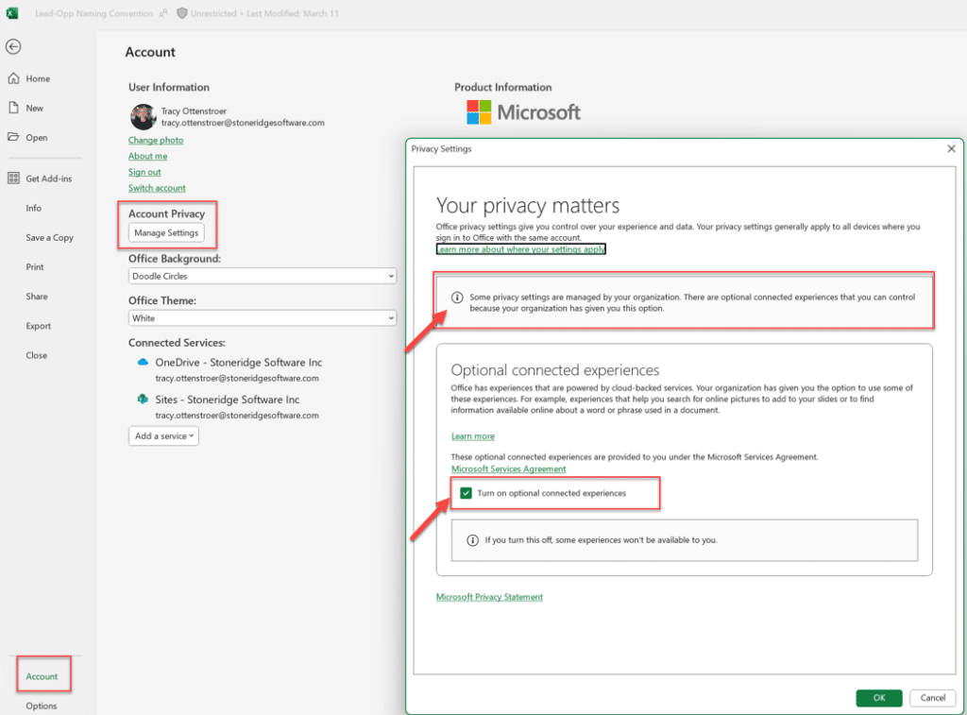Click the user profile photo
Image resolution: width=967 pixels, height=715 pixels.
pos(143,116)
